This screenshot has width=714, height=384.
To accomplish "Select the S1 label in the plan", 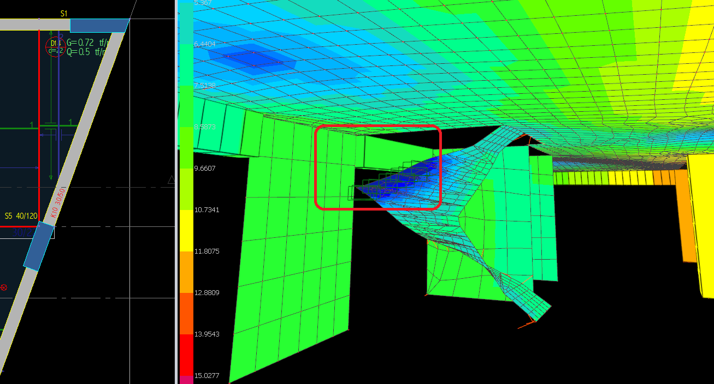I will [64, 13].
